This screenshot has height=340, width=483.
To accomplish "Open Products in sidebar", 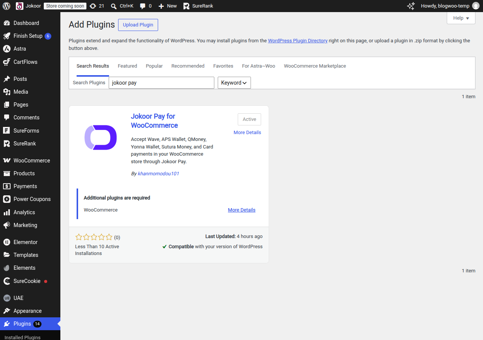I will [x=30, y=173].
